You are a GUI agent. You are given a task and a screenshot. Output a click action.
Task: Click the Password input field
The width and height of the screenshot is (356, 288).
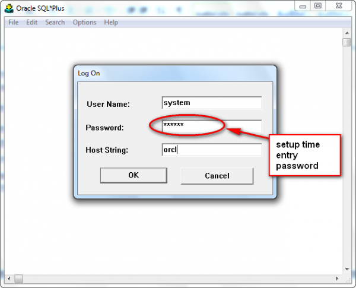212,126
